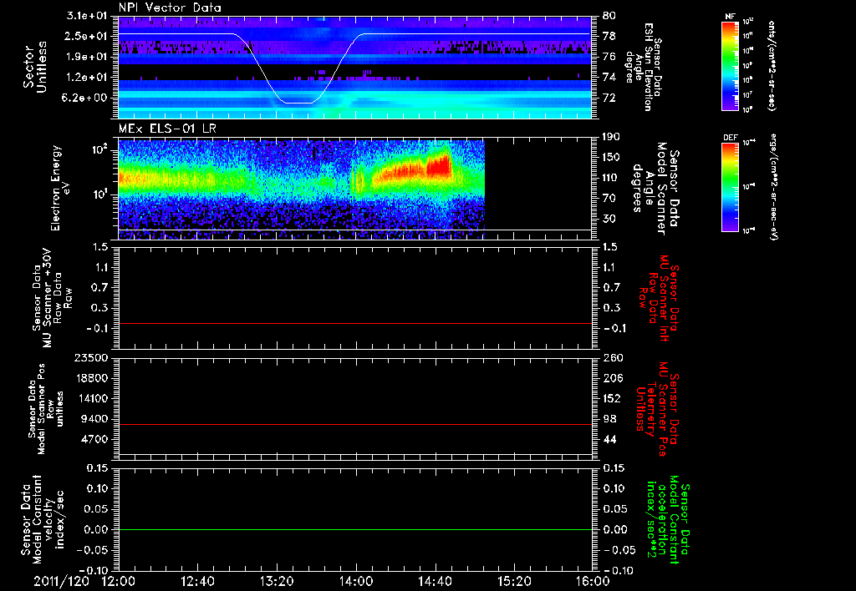
Task: Click the '4700' scanner position tick label
Action: click(94, 439)
